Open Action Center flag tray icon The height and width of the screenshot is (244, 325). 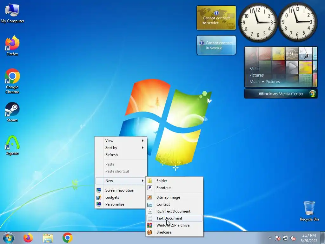point(278,238)
